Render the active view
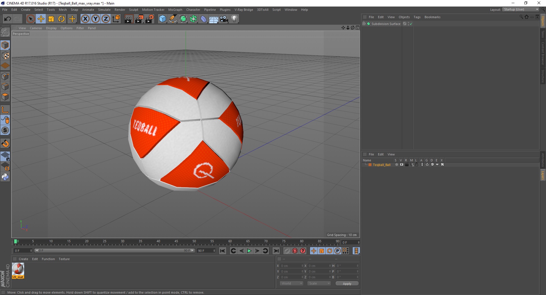The height and width of the screenshot is (295, 546). click(x=129, y=19)
